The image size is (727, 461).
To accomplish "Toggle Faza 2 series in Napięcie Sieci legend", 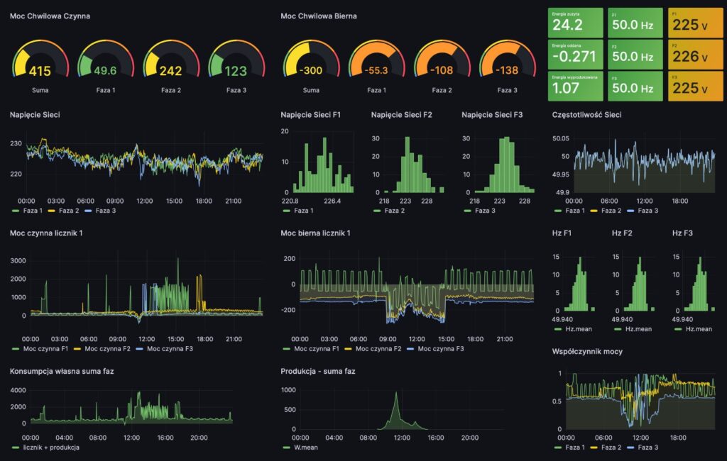I will click(x=70, y=211).
